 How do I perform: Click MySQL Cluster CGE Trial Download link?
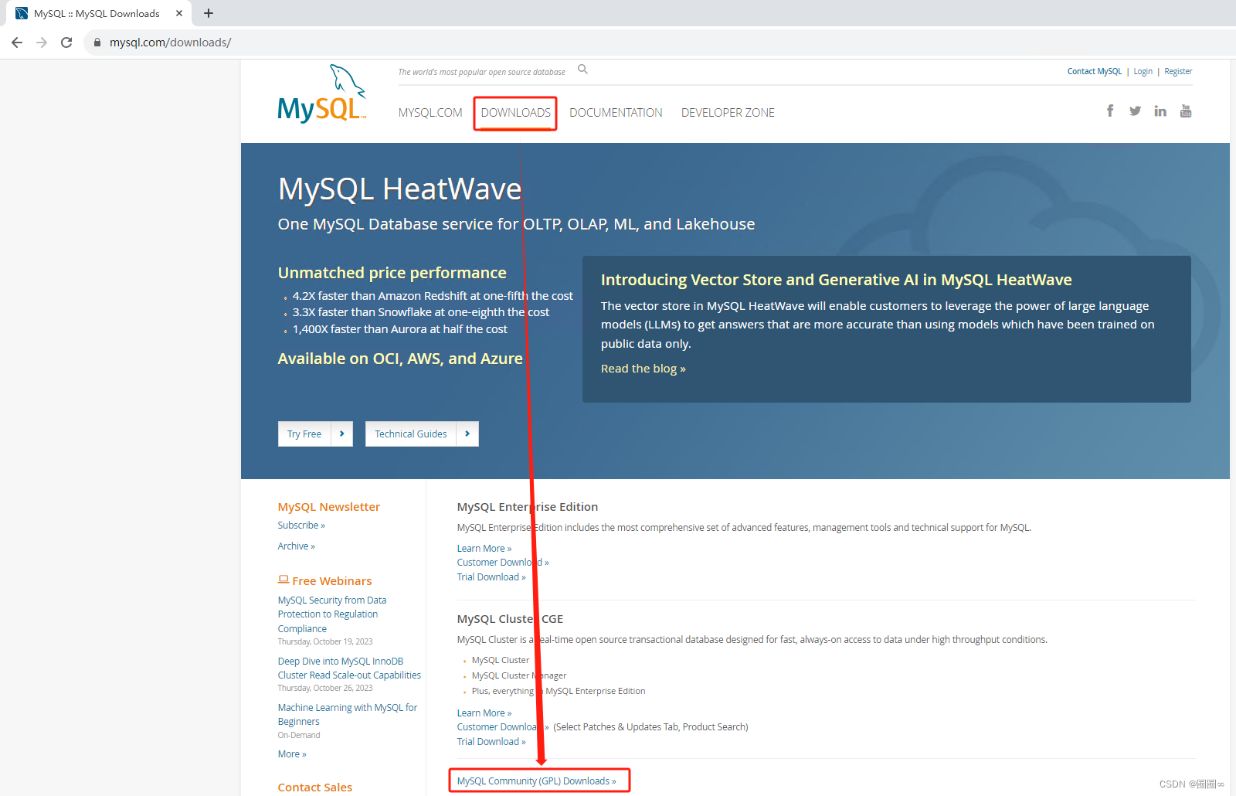click(491, 742)
